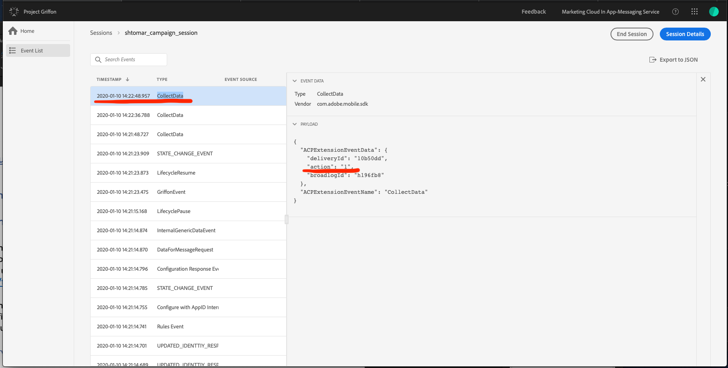Select Event List in sidebar
This screenshot has width=728, height=368.
(x=38, y=50)
